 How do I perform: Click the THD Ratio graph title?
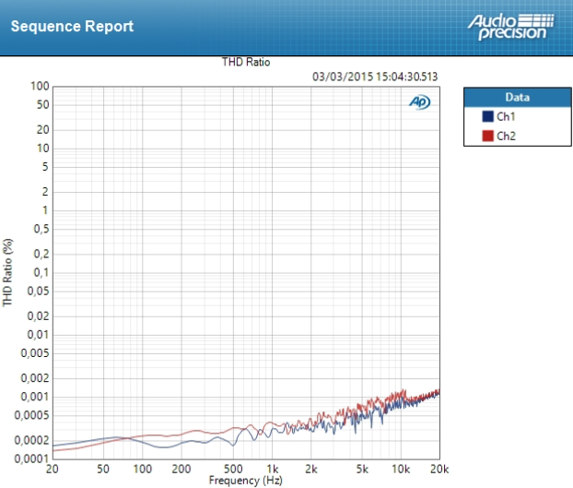pos(245,62)
